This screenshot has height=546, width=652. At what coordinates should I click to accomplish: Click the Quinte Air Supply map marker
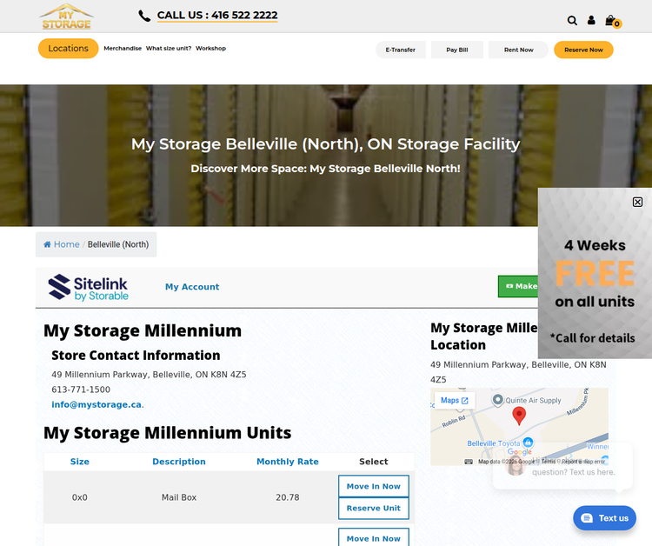(498, 400)
